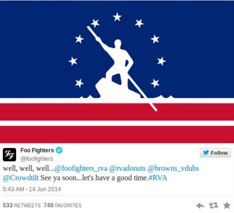Click the boatman figure in the flag
The width and height of the screenshot is (234, 213).
click(x=117, y=67)
